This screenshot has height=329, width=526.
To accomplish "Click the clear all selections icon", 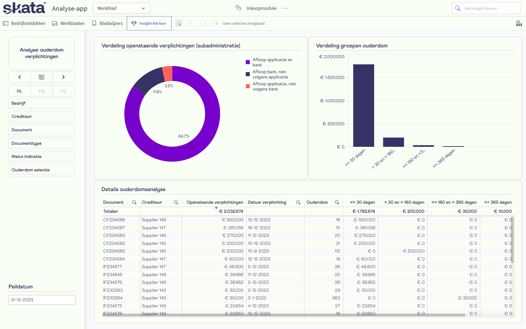I will tap(216, 23).
